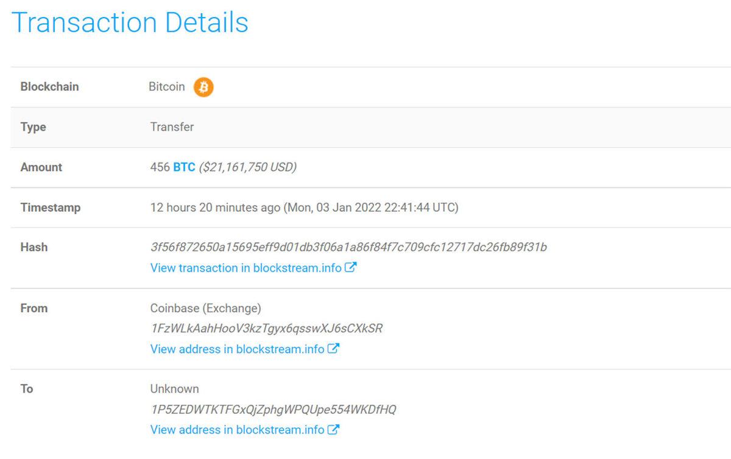Click the Transfer type value
Image resolution: width=731 pixels, height=459 pixels.
[172, 127]
